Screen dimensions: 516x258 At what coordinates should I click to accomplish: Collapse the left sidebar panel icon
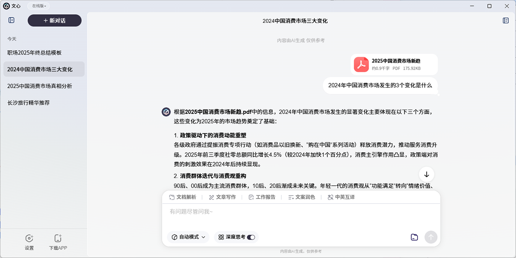[12, 20]
